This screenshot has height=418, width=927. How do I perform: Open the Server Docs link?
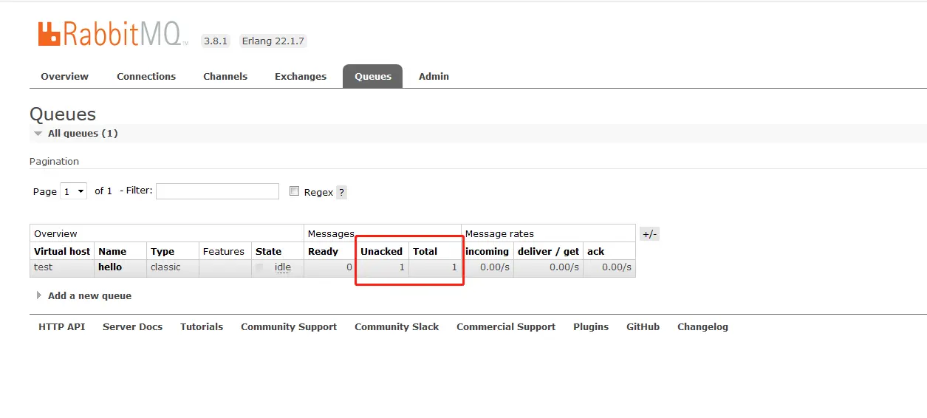132,326
